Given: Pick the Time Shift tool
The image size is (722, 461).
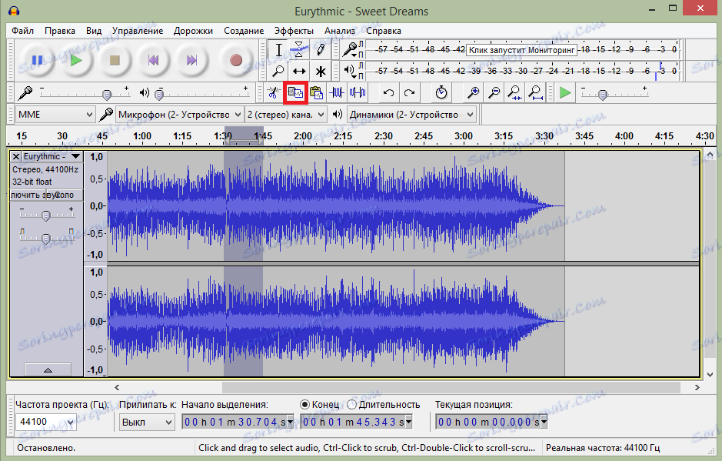Looking at the screenshot, I should [x=299, y=71].
